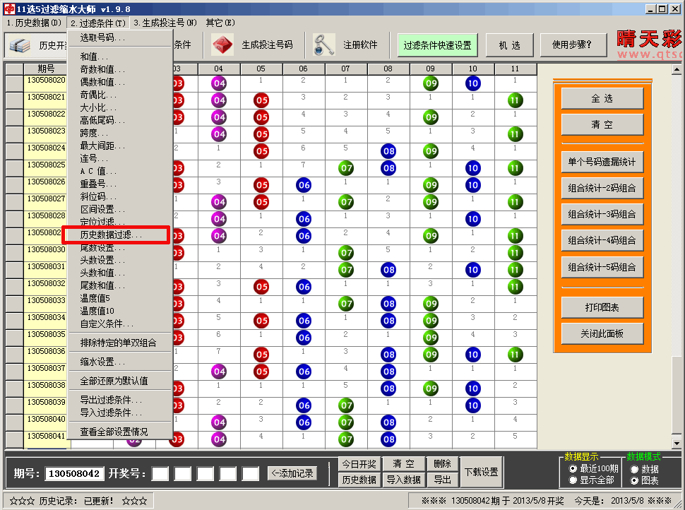Click blue ball 10 in row 130508028
This screenshot has height=510, width=685.
point(473,219)
